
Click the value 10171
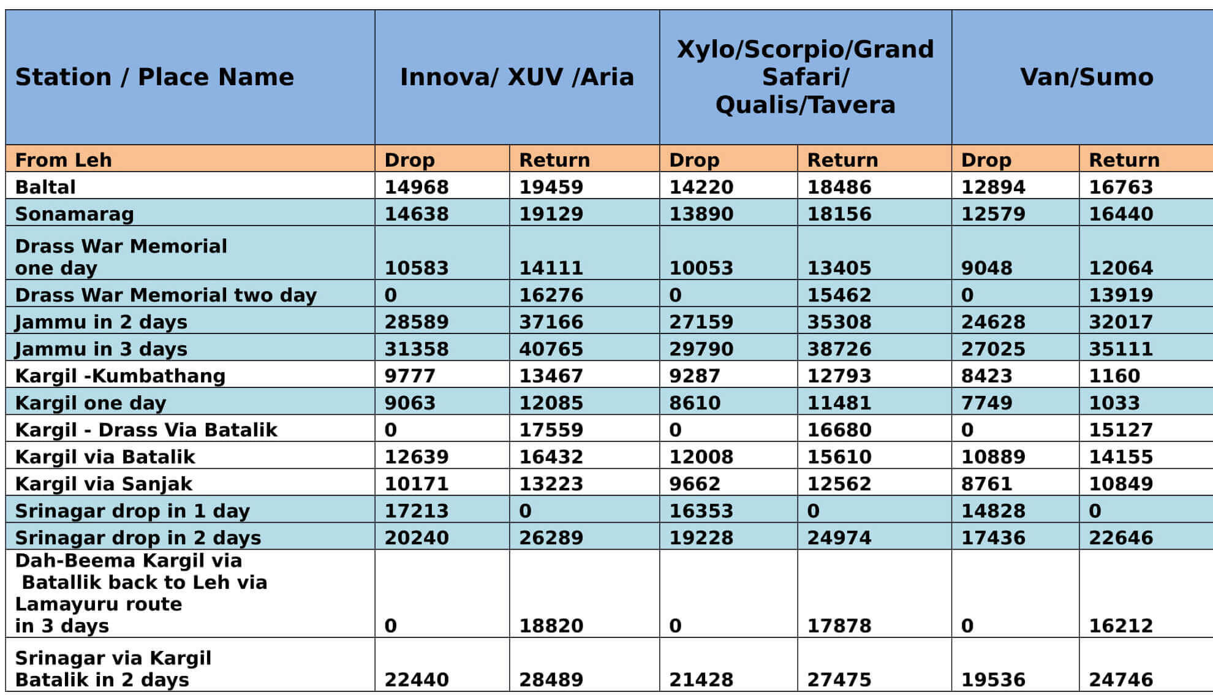(x=417, y=484)
